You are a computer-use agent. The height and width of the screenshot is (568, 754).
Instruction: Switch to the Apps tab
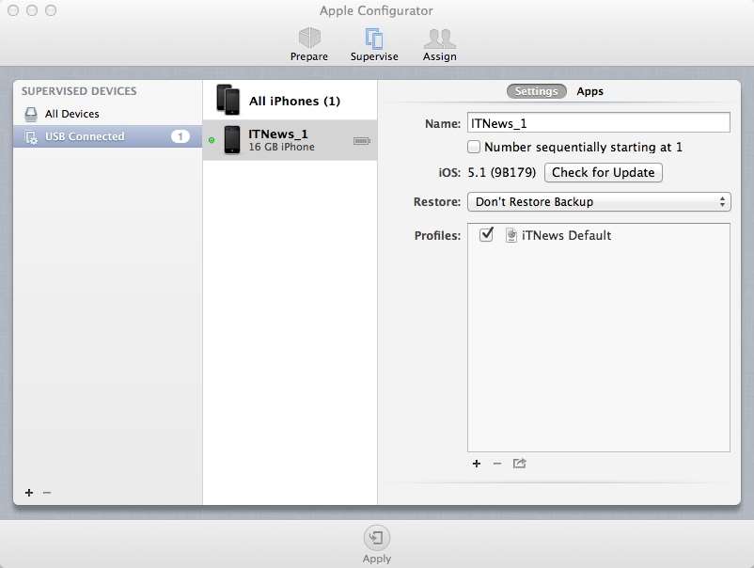(590, 91)
